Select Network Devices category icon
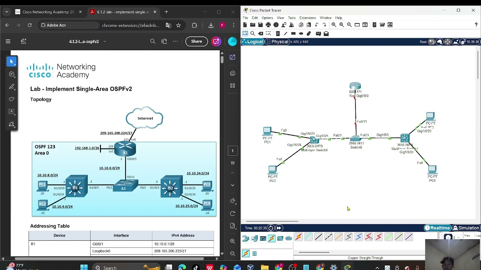 [246, 238]
